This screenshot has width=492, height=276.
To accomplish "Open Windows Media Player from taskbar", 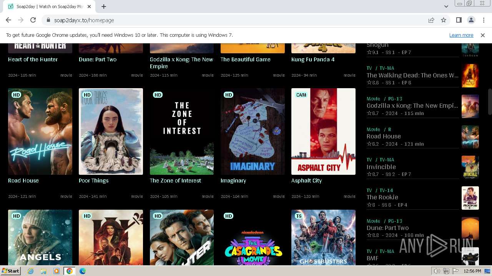I will coord(57,271).
